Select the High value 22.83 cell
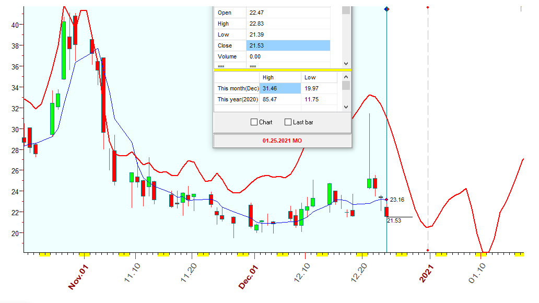Viewport: 539px width, 303px height. (288, 24)
